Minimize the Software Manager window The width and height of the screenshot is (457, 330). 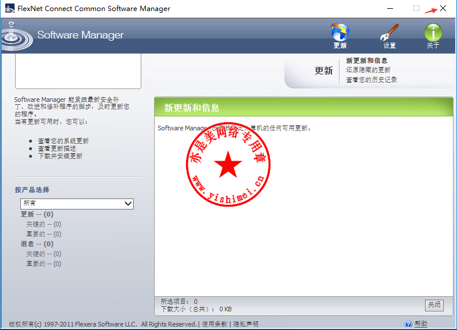click(390, 9)
